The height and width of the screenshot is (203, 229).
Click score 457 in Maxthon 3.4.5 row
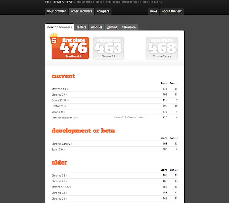click(165, 187)
